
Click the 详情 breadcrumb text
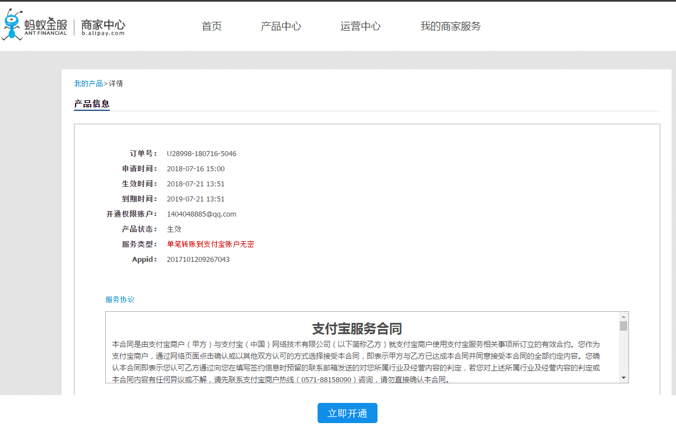[x=116, y=83]
